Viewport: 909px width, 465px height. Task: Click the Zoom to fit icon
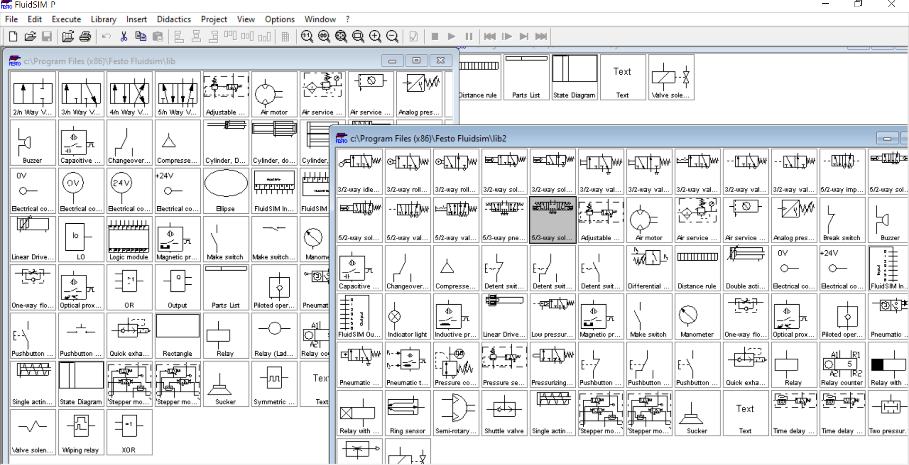[341, 36]
